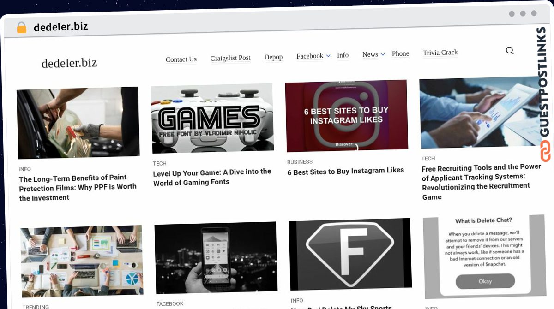Screen dimensions: 554x309
Task: Go to the Depop menu item
Action: pyautogui.click(x=273, y=57)
